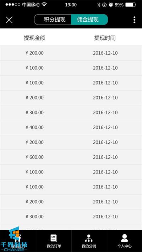The height and width of the screenshot is (252, 142).
Task: Select the ¥ 400.00 withdrawal record
Action: pyautogui.click(x=71, y=128)
